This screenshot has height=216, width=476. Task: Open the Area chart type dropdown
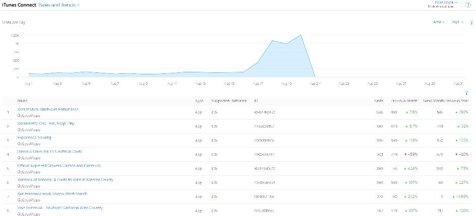point(439,22)
